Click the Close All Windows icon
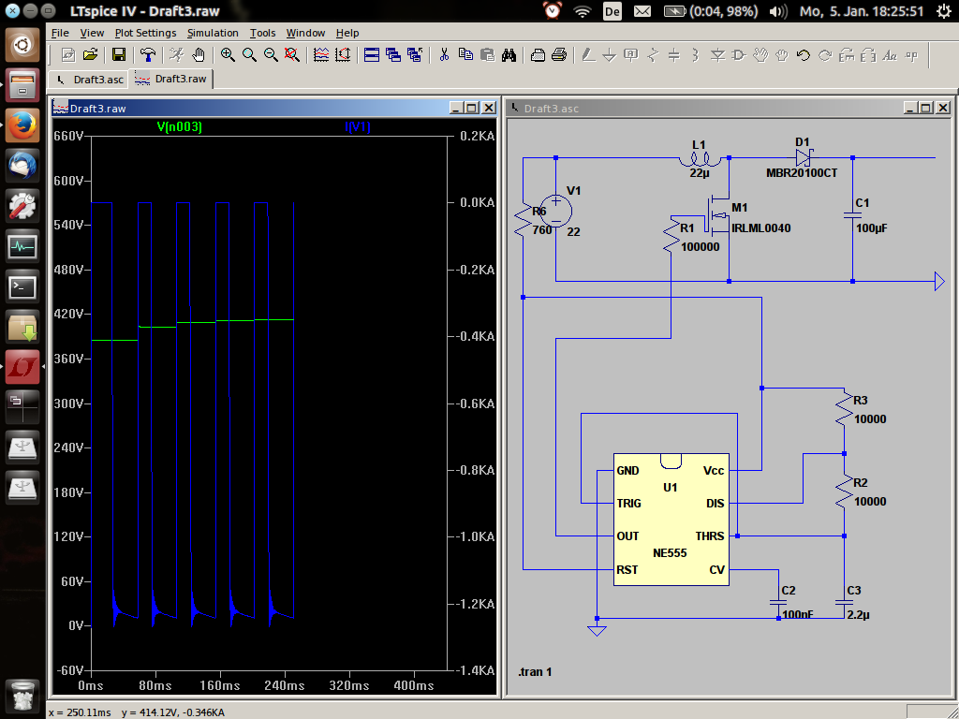The width and height of the screenshot is (959, 719). click(415, 55)
